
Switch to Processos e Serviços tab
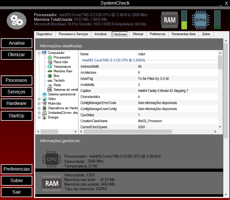(x=73, y=34)
